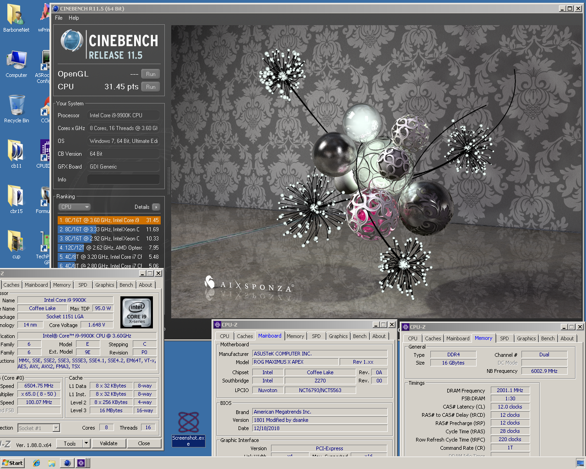Click the ROG MAXIMUS X APEX model field

[x=295, y=362]
